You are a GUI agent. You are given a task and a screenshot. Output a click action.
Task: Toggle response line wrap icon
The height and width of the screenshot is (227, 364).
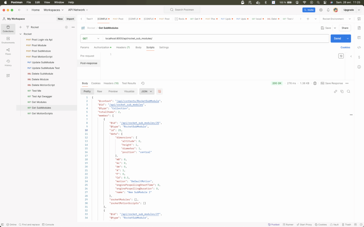(160, 92)
